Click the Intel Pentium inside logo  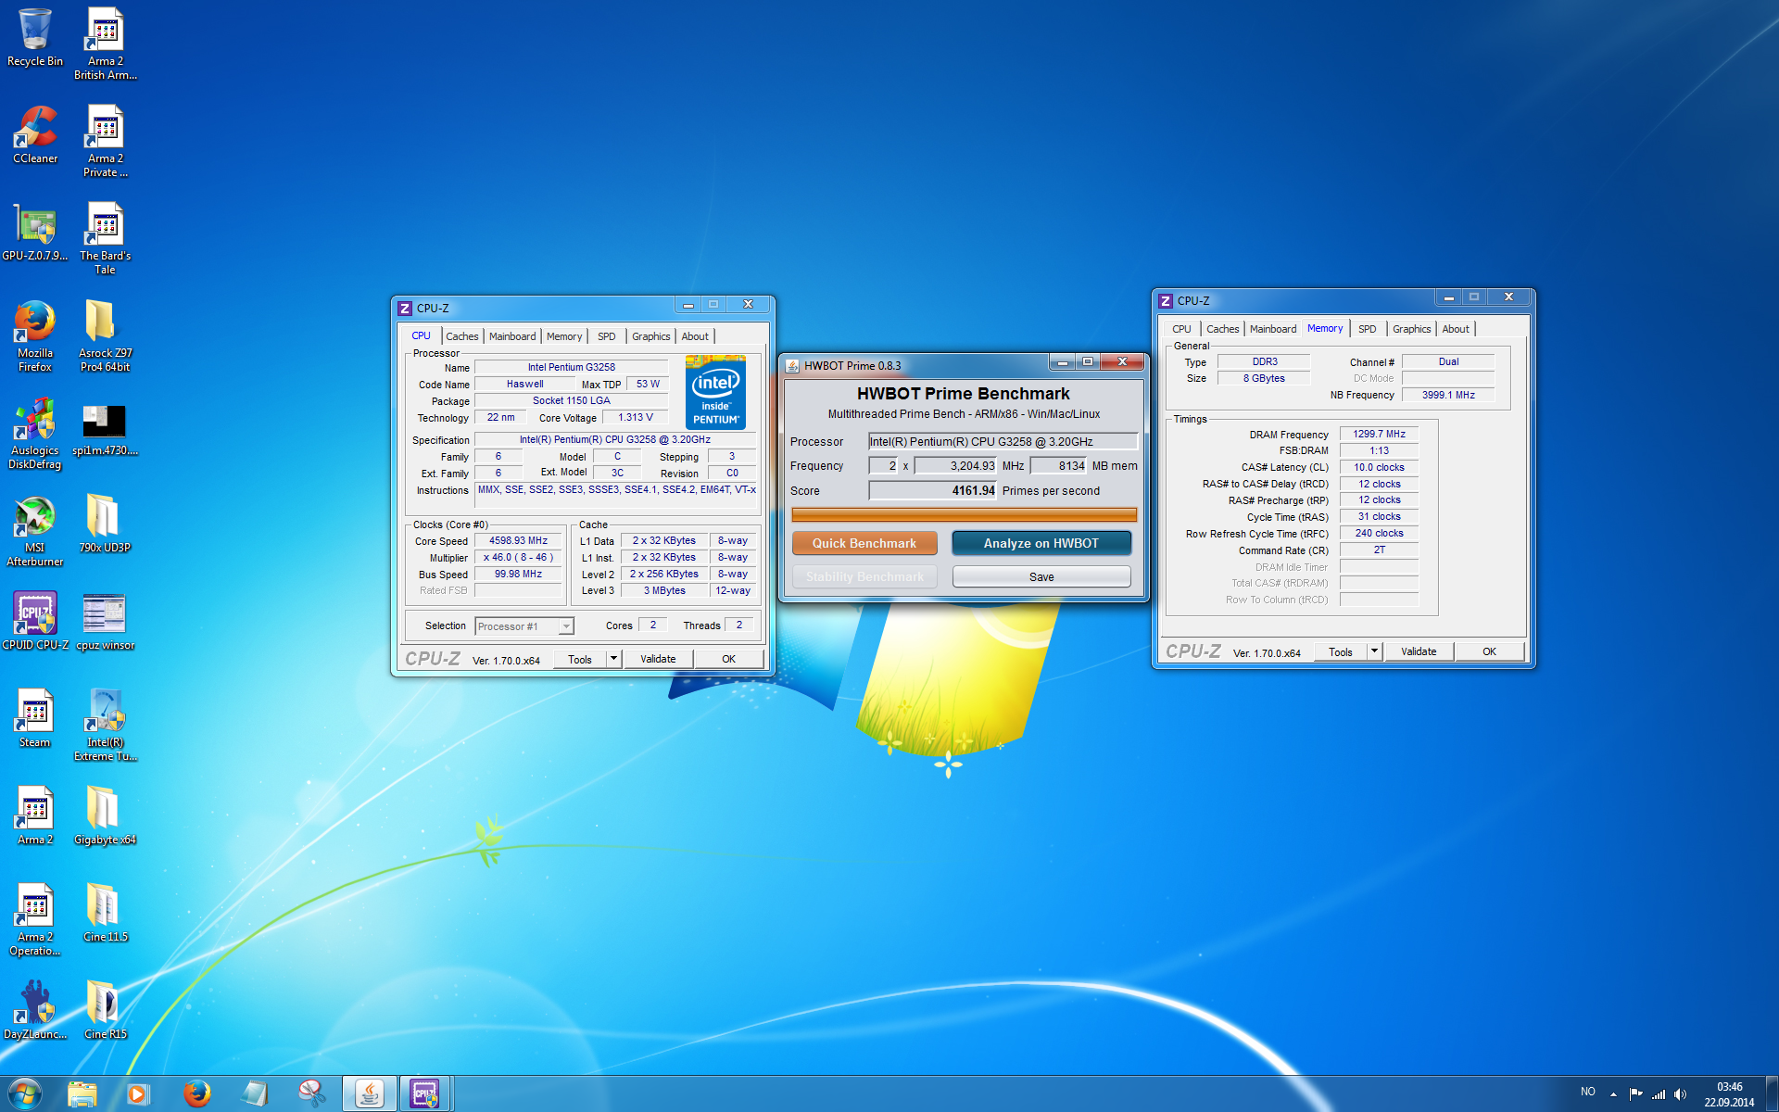pos(716,393)
